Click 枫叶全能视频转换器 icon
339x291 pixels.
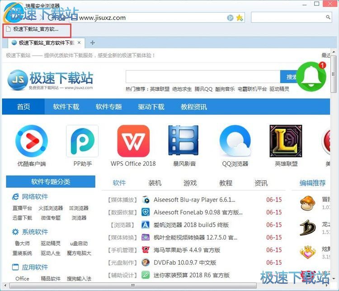coord(146,237)
